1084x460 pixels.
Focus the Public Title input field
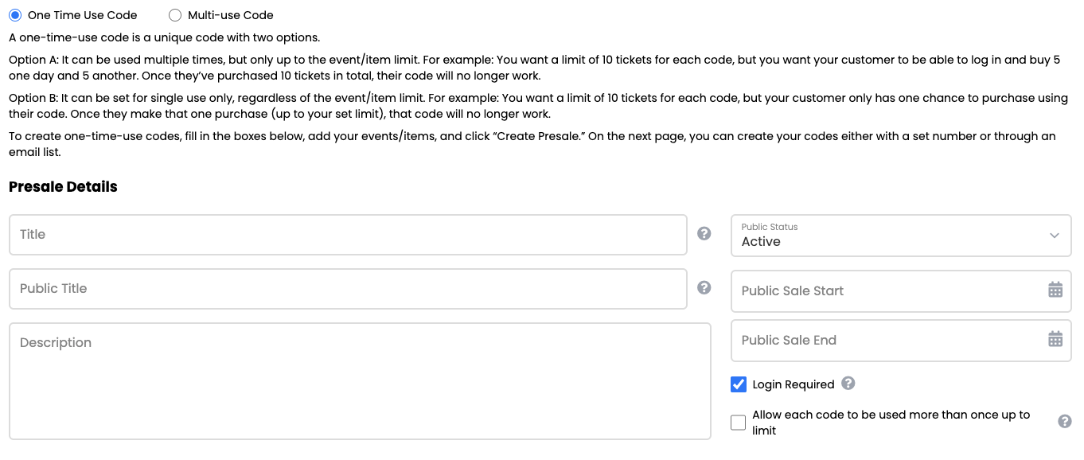click(348, 289)
